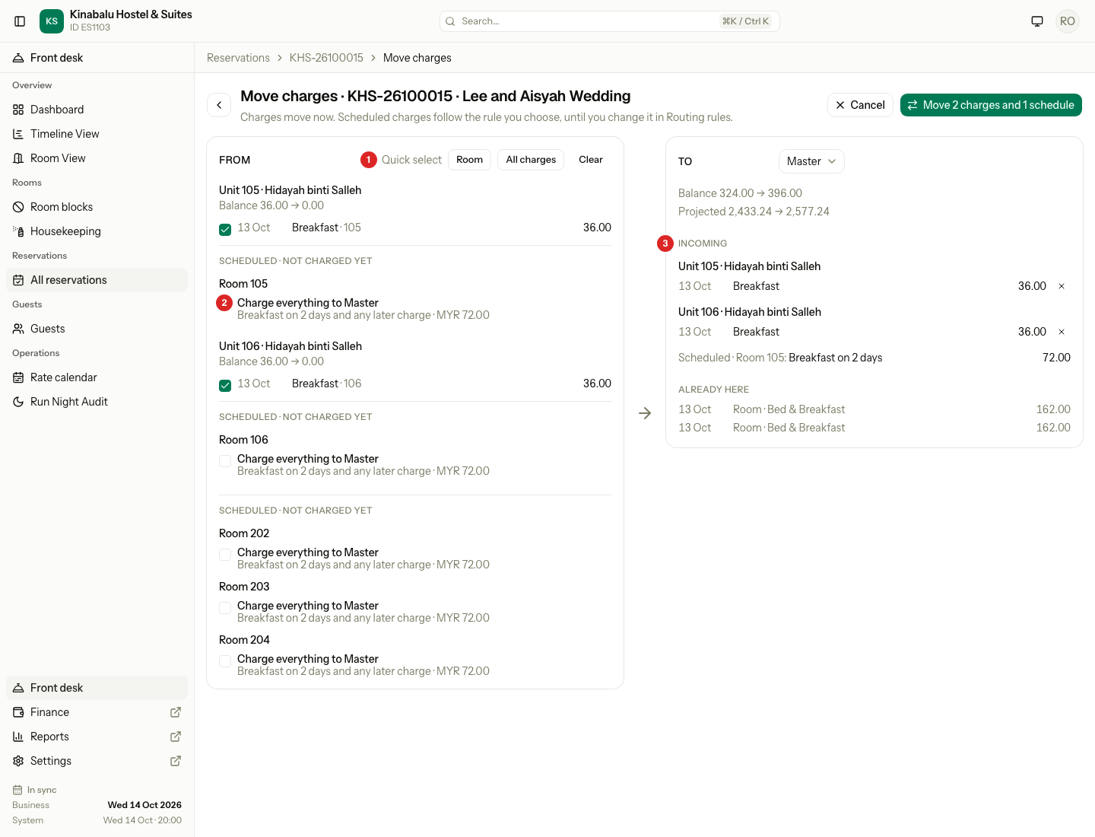The width and height of the screenshot is (1095, 837).
Task: Open the Master destination dropdown
Action: 811,161
